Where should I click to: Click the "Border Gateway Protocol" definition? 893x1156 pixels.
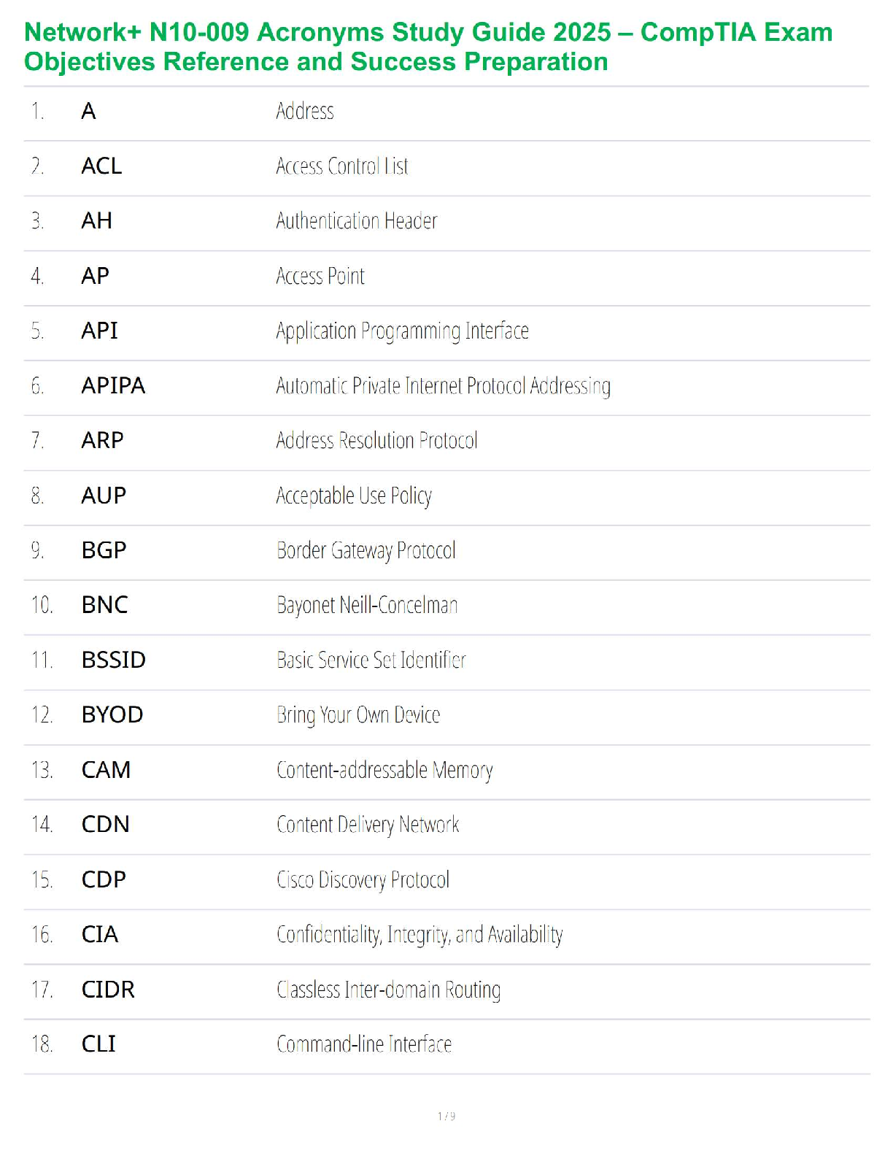366,550
